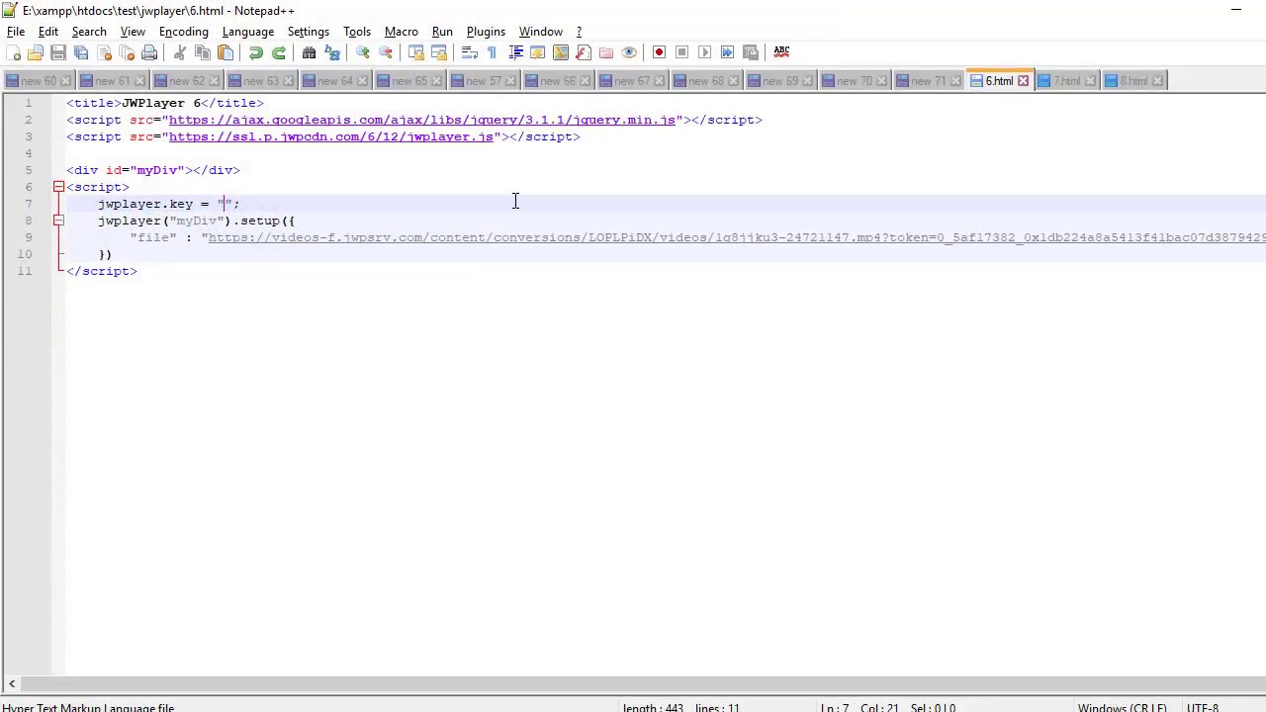Open the Run menu
The width and height of the screenshot is (1266, 712).
point(442,32)
